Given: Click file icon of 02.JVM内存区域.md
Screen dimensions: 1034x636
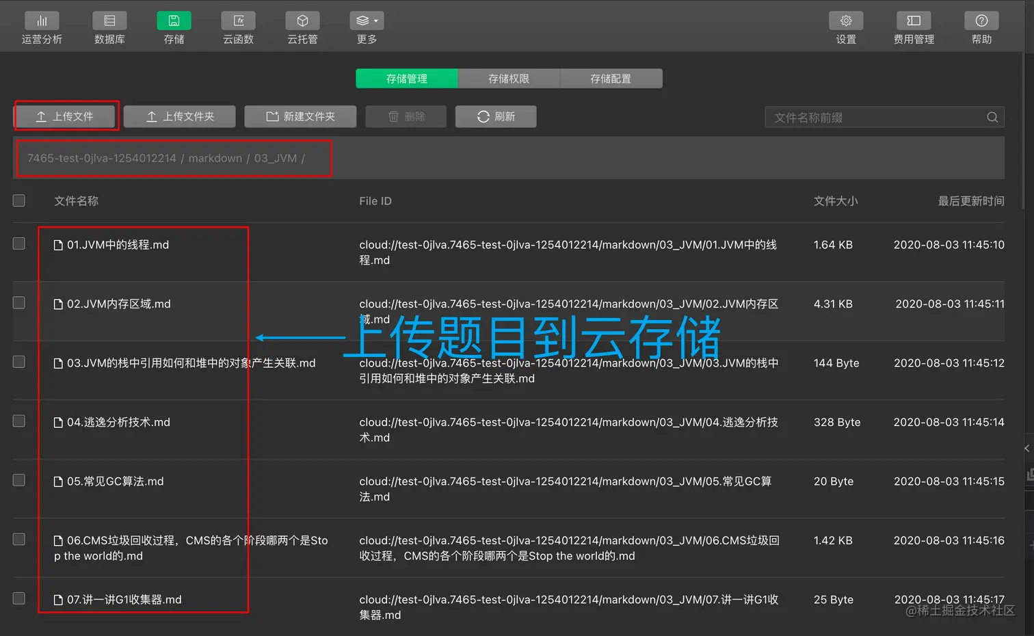Looking at the screenshot, I should 59,304.
